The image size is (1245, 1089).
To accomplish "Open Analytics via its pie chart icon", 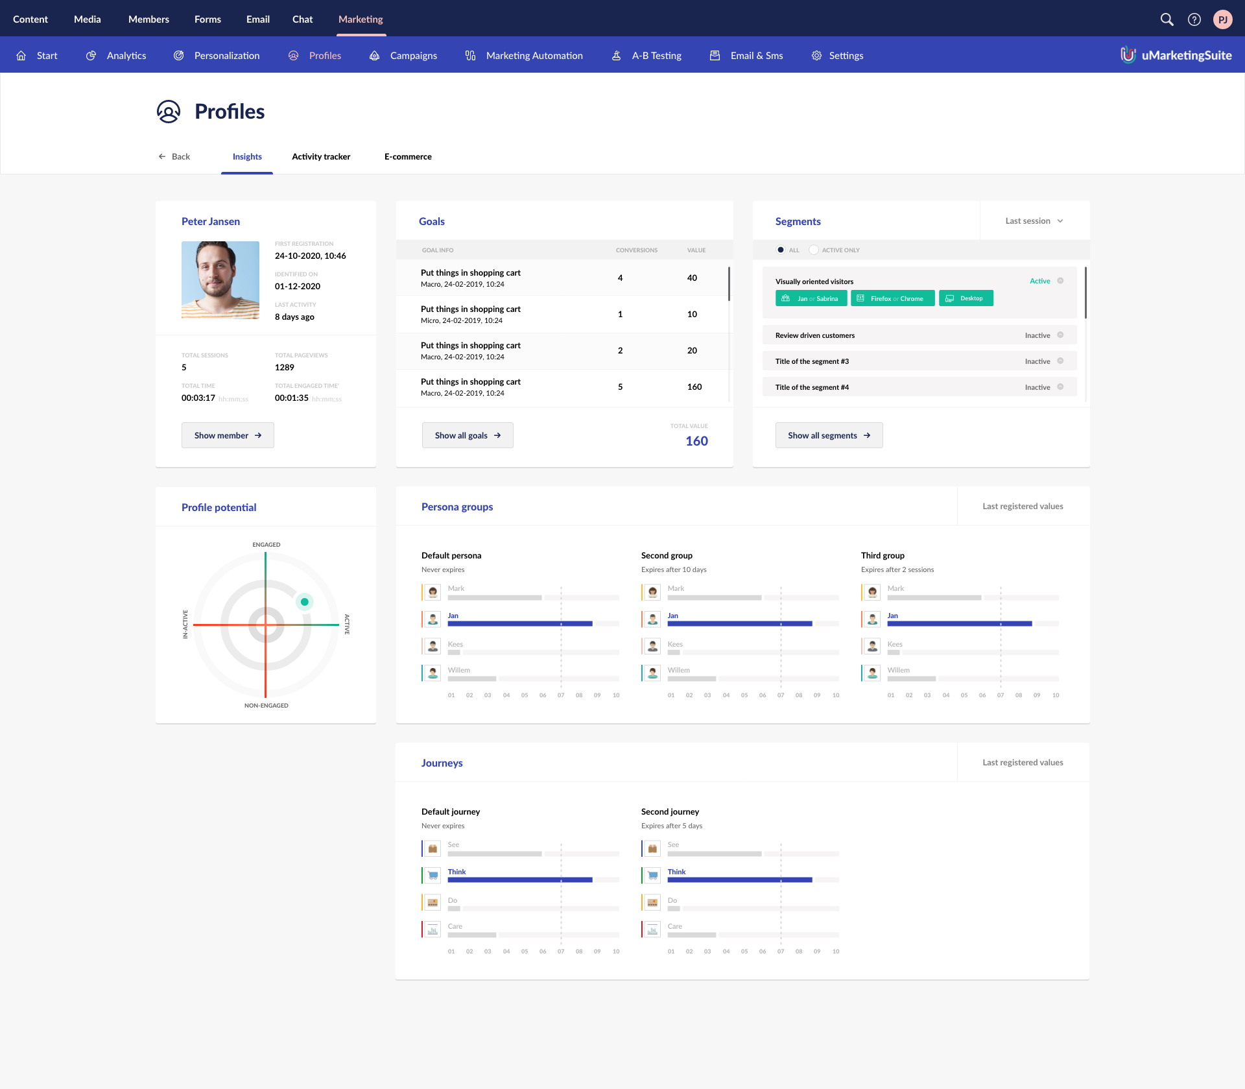I will coord(91,56).
